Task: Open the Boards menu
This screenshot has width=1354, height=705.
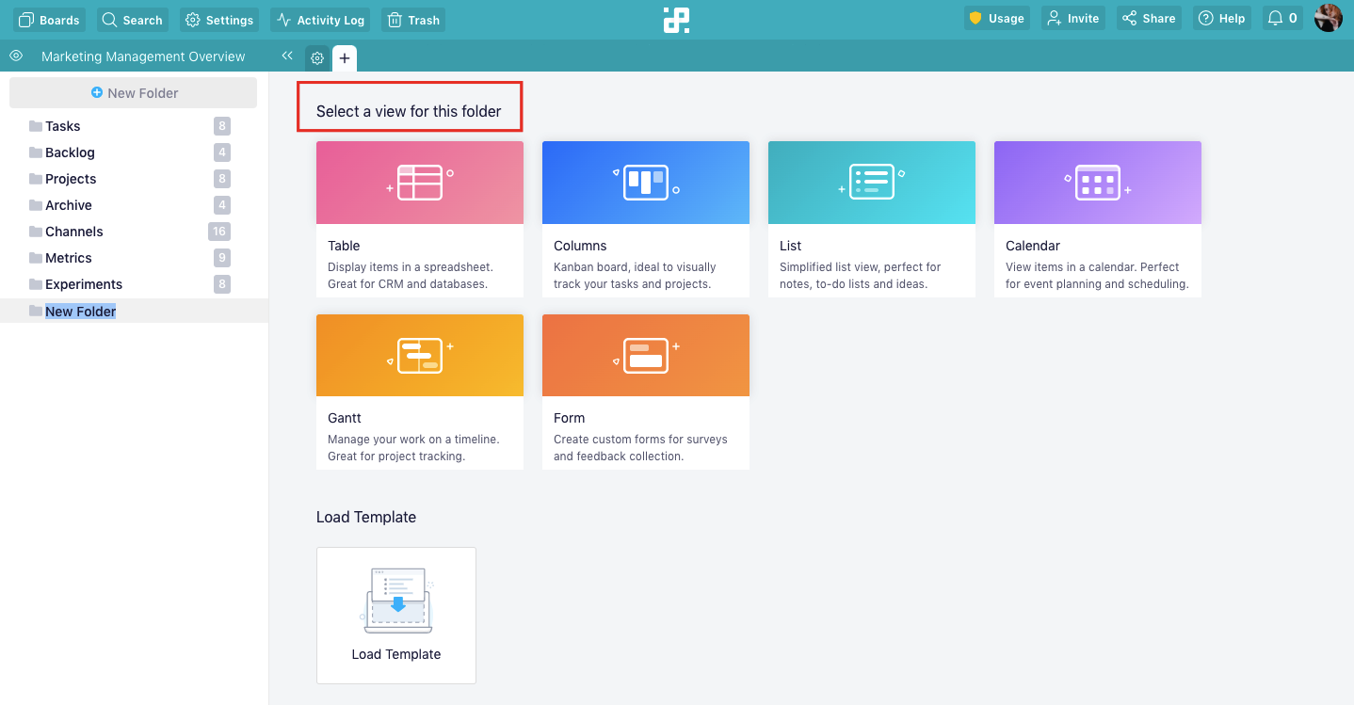Action: point(49,20)
